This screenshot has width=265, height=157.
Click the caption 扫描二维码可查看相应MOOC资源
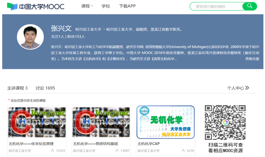tap(225, 148)
